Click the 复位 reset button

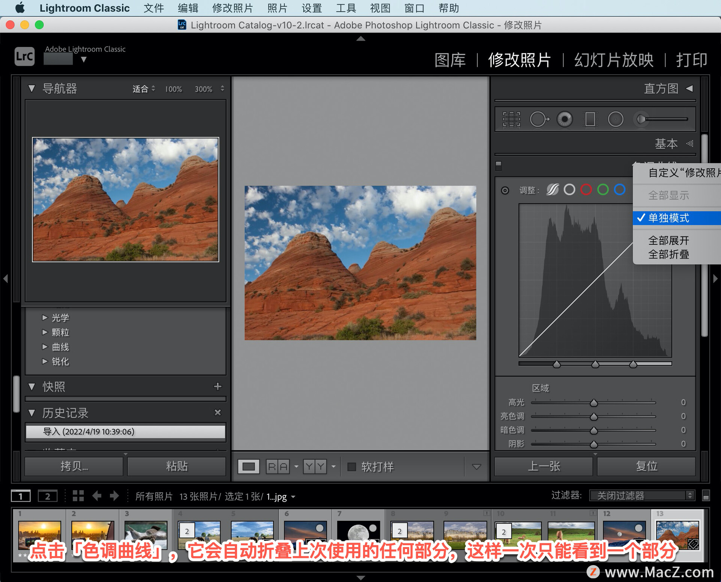click(x=646, y=466)
